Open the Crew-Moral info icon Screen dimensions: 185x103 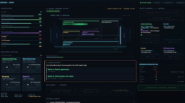tap(11, 25)
